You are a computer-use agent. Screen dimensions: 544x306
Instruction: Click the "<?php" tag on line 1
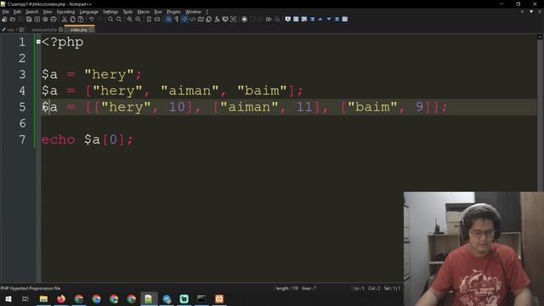point(62,42)
